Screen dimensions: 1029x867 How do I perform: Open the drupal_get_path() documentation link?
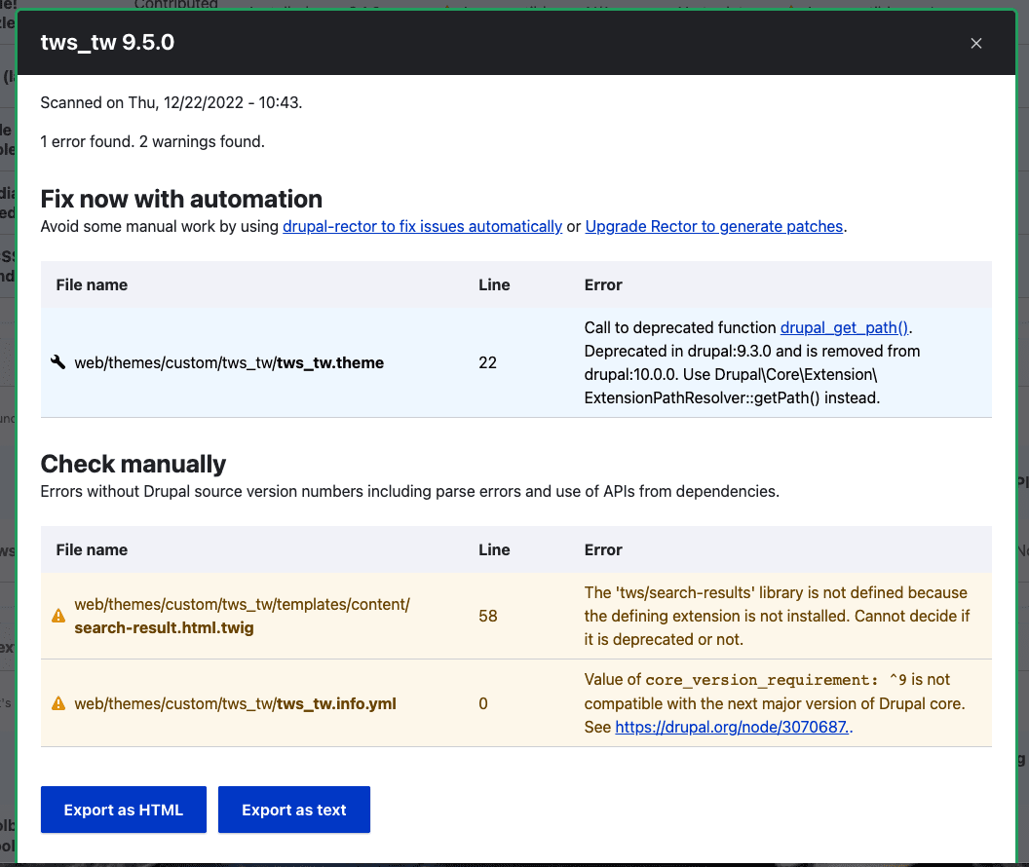pyautogui.click(x=842, y=327)
